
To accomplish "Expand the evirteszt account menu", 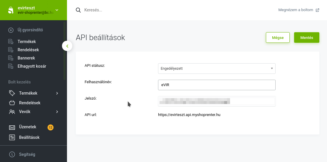I will 57,10.
